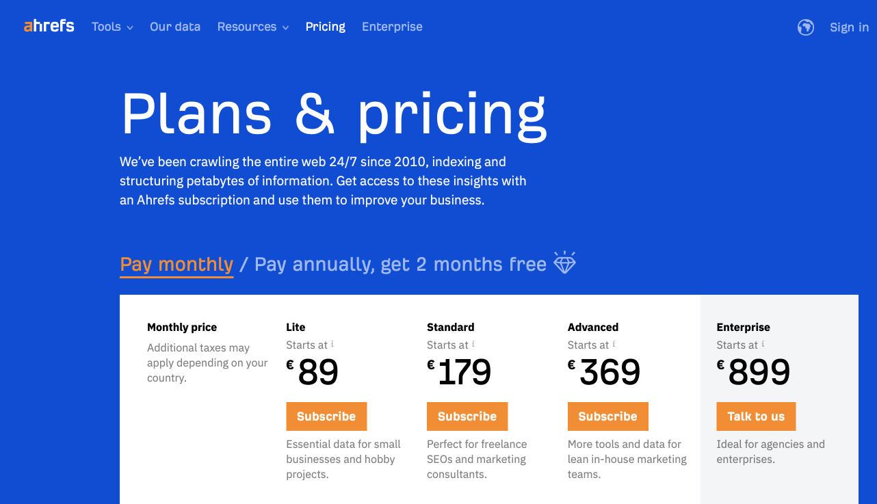The width and height of the screenshot is (877, 504).
Task: Open the Enterprise nav link
Action: click(392, 27)
